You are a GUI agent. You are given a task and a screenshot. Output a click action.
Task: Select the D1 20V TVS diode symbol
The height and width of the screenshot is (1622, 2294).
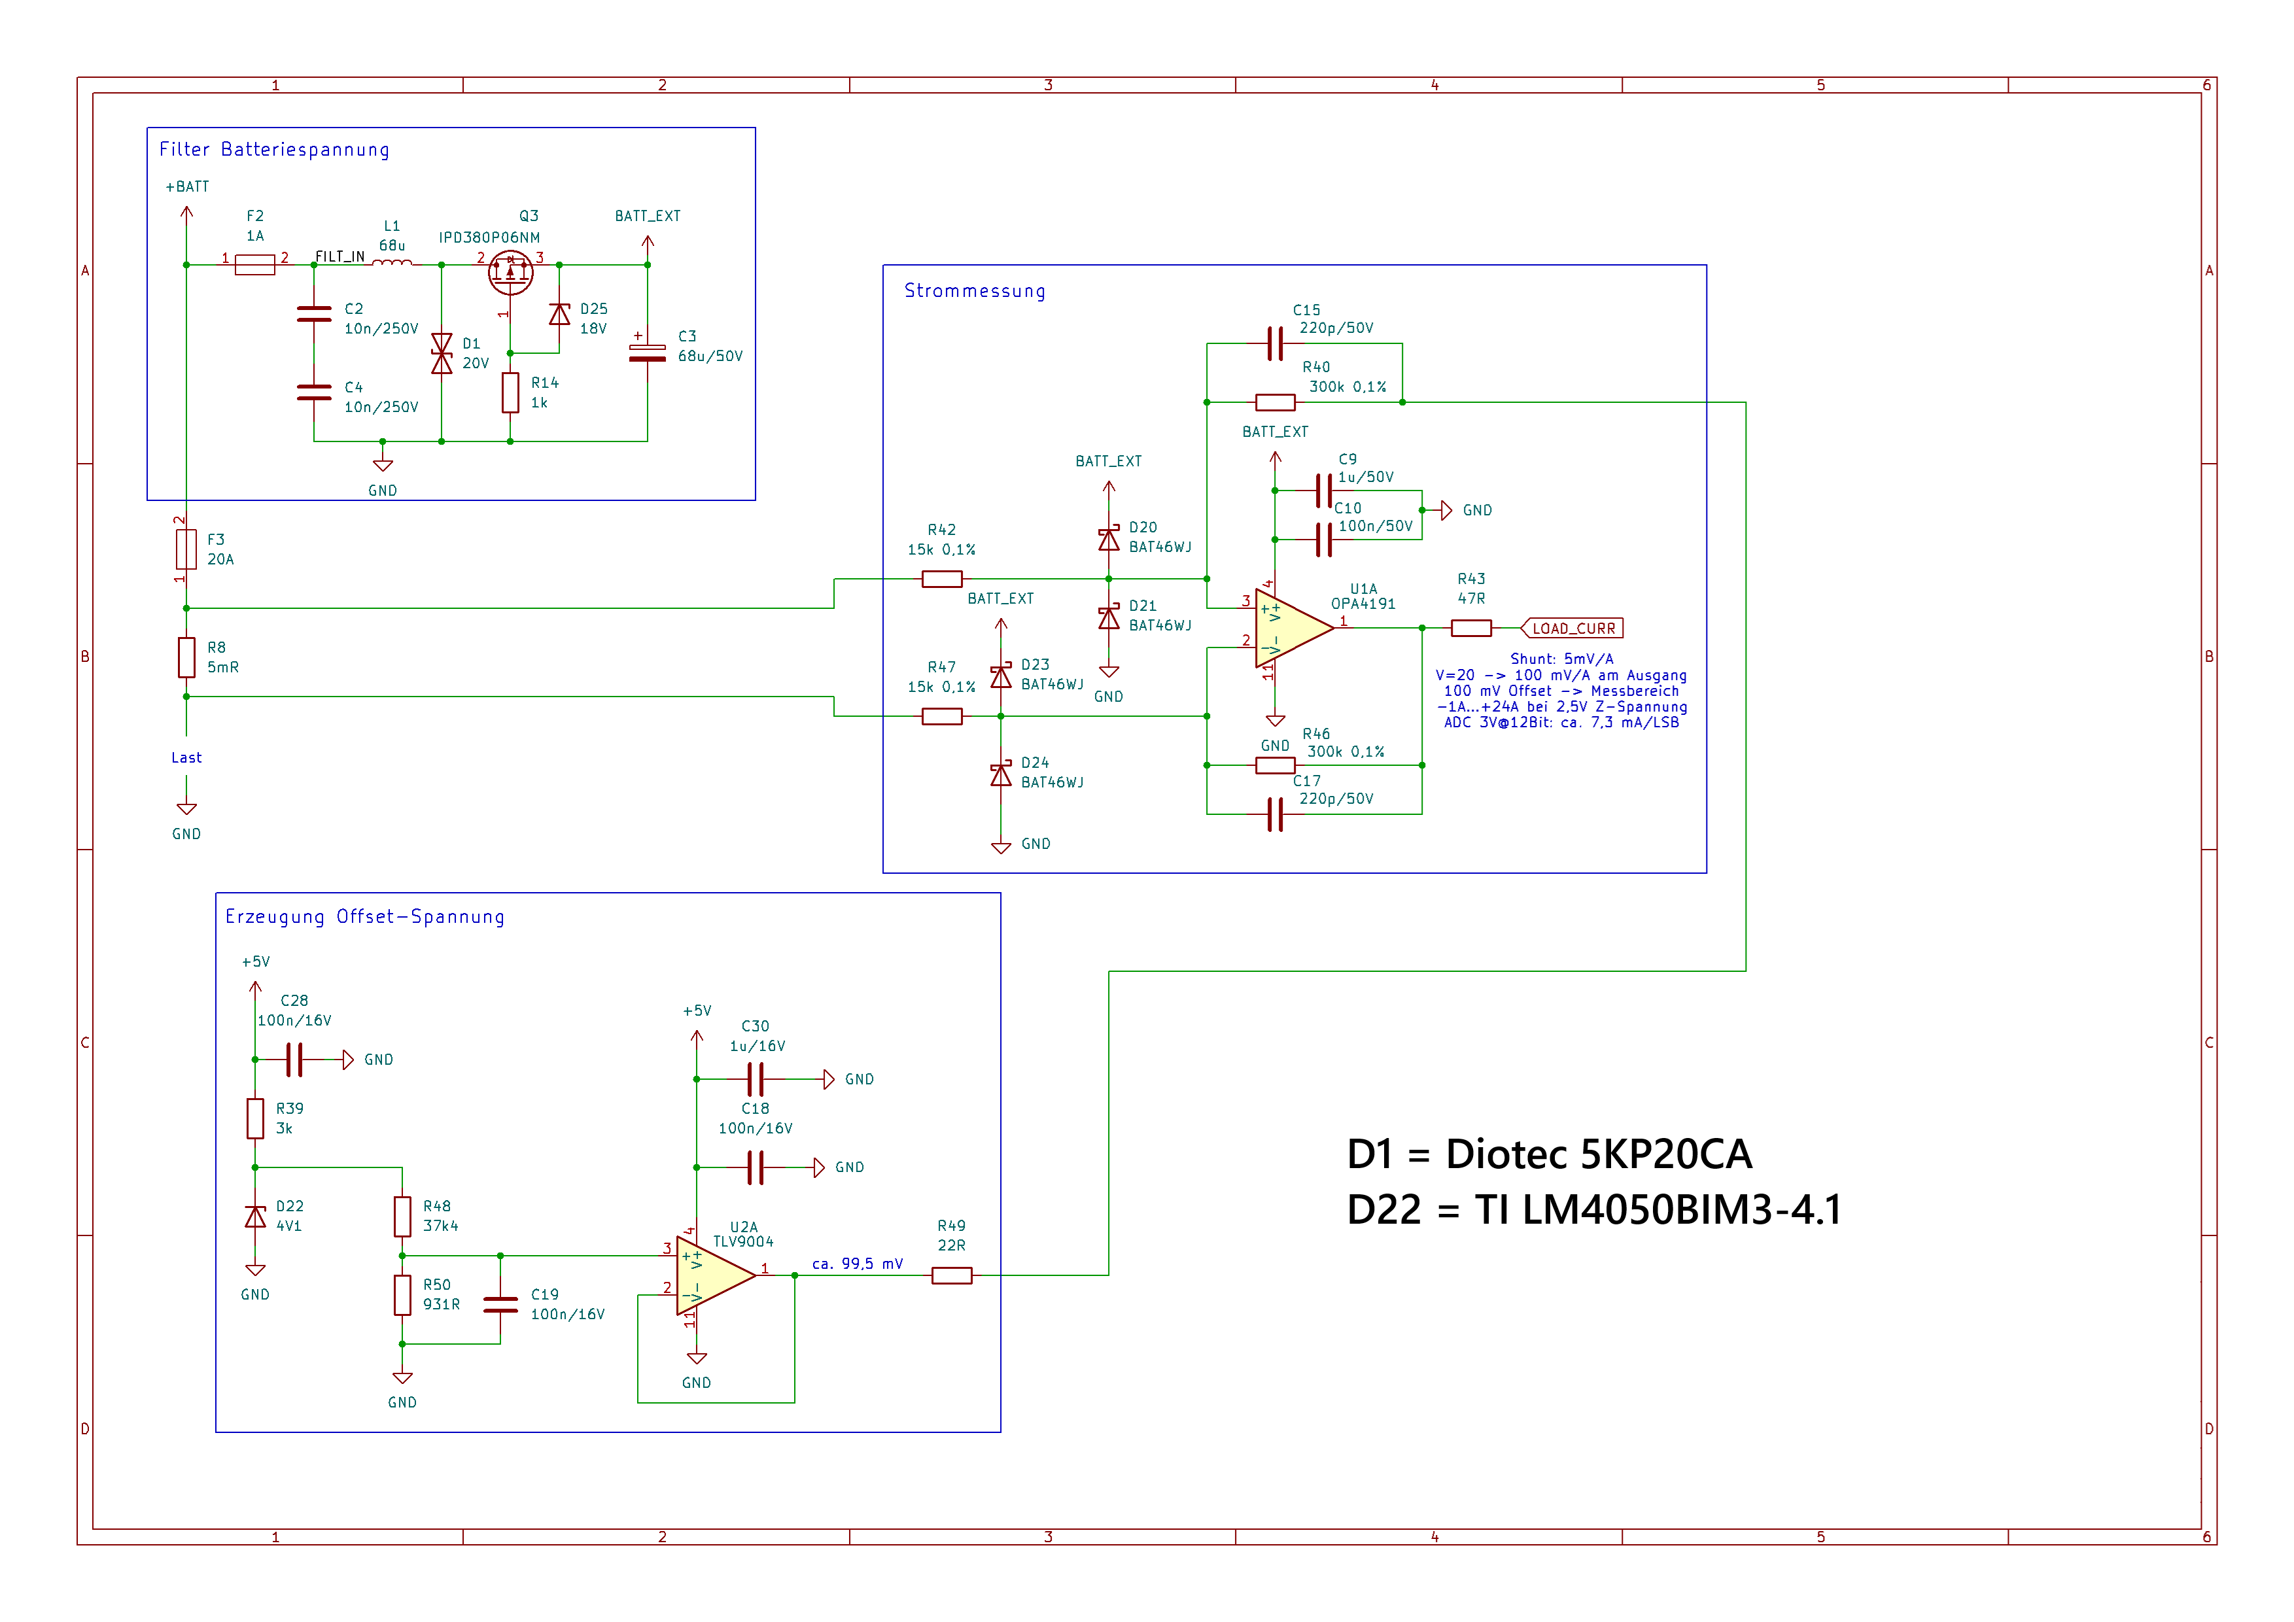(x=442, y=354)
